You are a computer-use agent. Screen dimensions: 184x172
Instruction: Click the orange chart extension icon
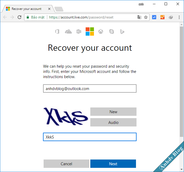tap(162, 17)
